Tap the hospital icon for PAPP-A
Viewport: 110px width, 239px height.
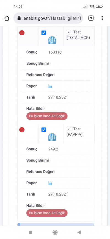point(52,137)
